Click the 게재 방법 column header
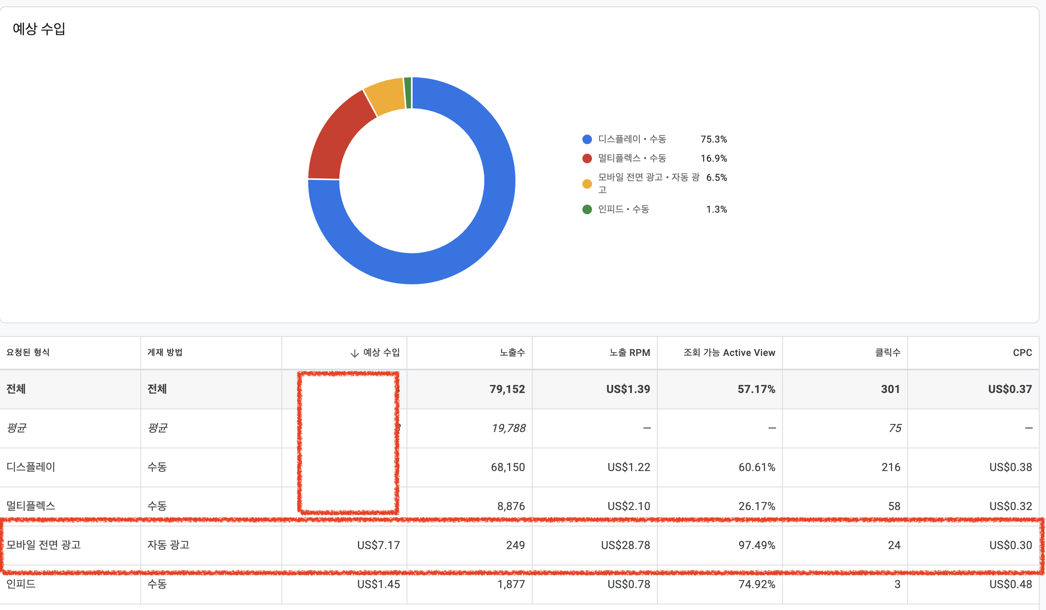The image size is (1046, 610). (x=165, y=352)
